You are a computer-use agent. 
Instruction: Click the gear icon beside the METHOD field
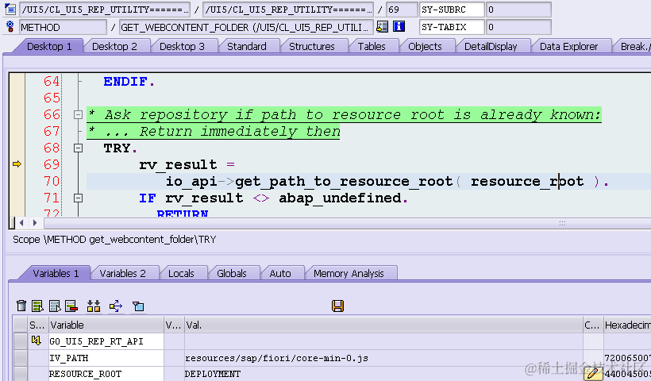10,27
